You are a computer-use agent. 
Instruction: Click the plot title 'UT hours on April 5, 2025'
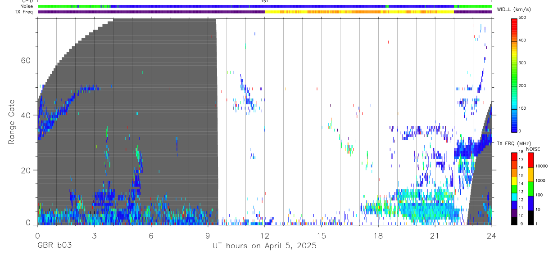point(265,246)
